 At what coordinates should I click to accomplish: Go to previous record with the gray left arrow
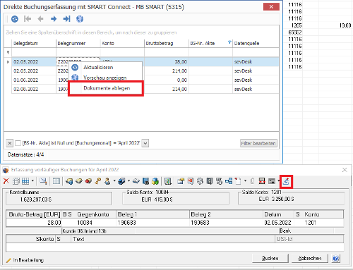coord(41,19)
